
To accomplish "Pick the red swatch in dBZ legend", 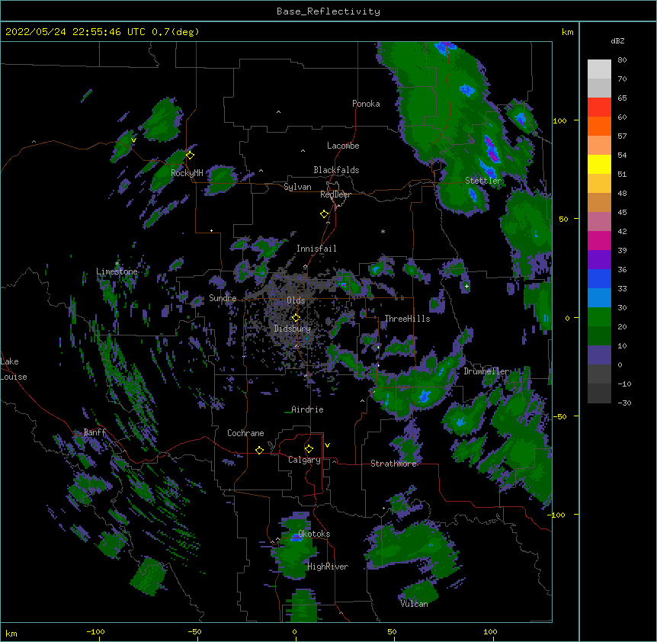I will 599,108.
